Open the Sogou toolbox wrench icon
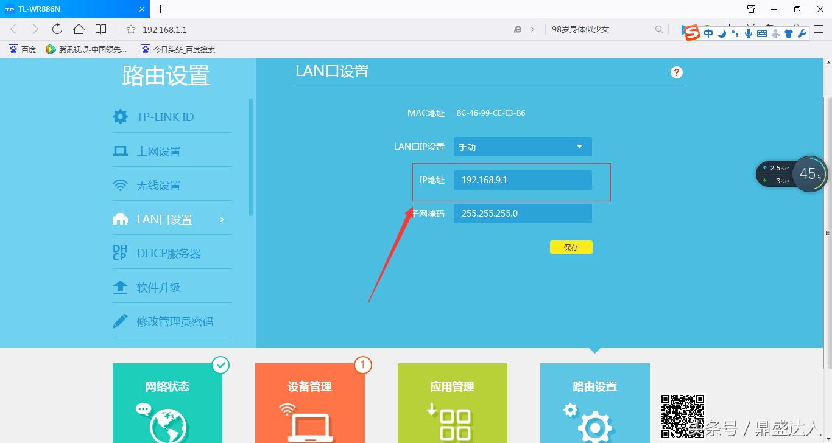The height and width of the screenshot is (443, 832). coord(802,33)
